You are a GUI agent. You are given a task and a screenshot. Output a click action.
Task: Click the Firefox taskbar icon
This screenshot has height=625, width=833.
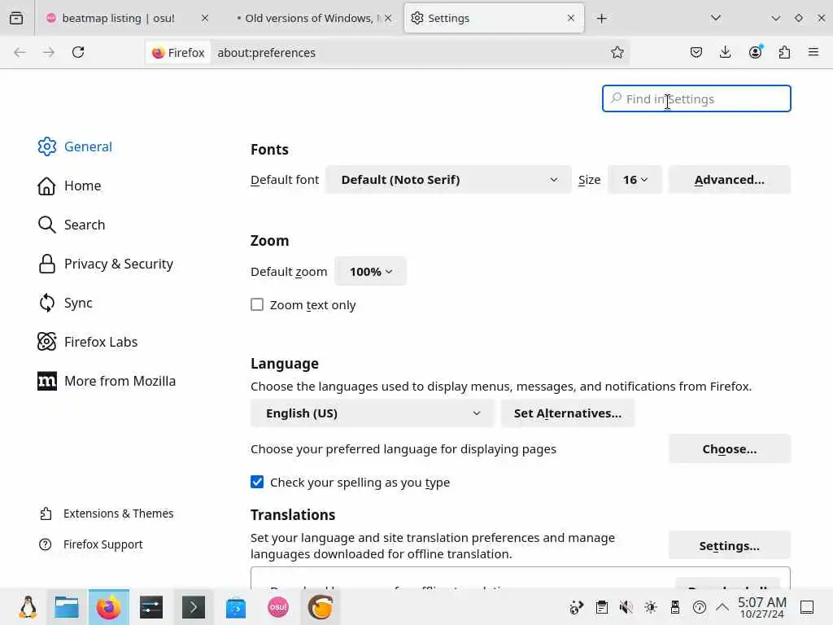(x=109, y=607)
